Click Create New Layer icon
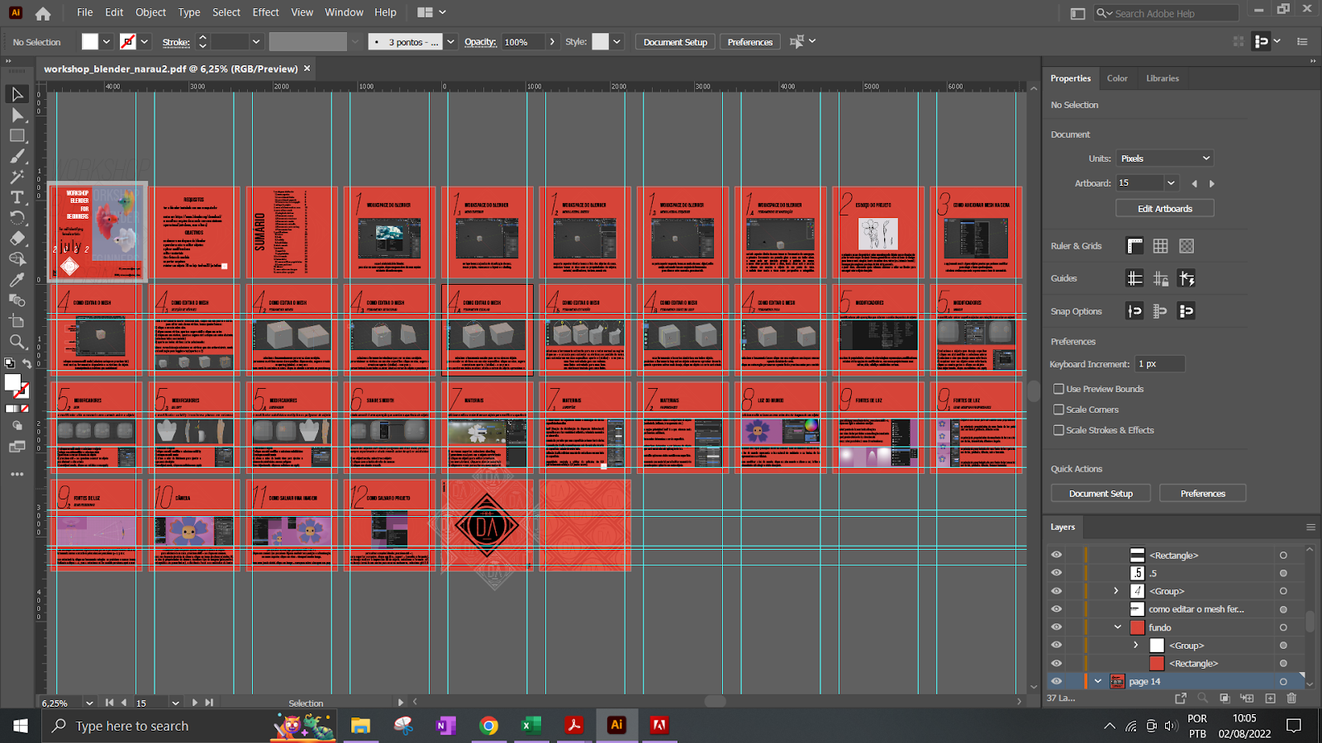1322x743 pixels. (1270, 698)
